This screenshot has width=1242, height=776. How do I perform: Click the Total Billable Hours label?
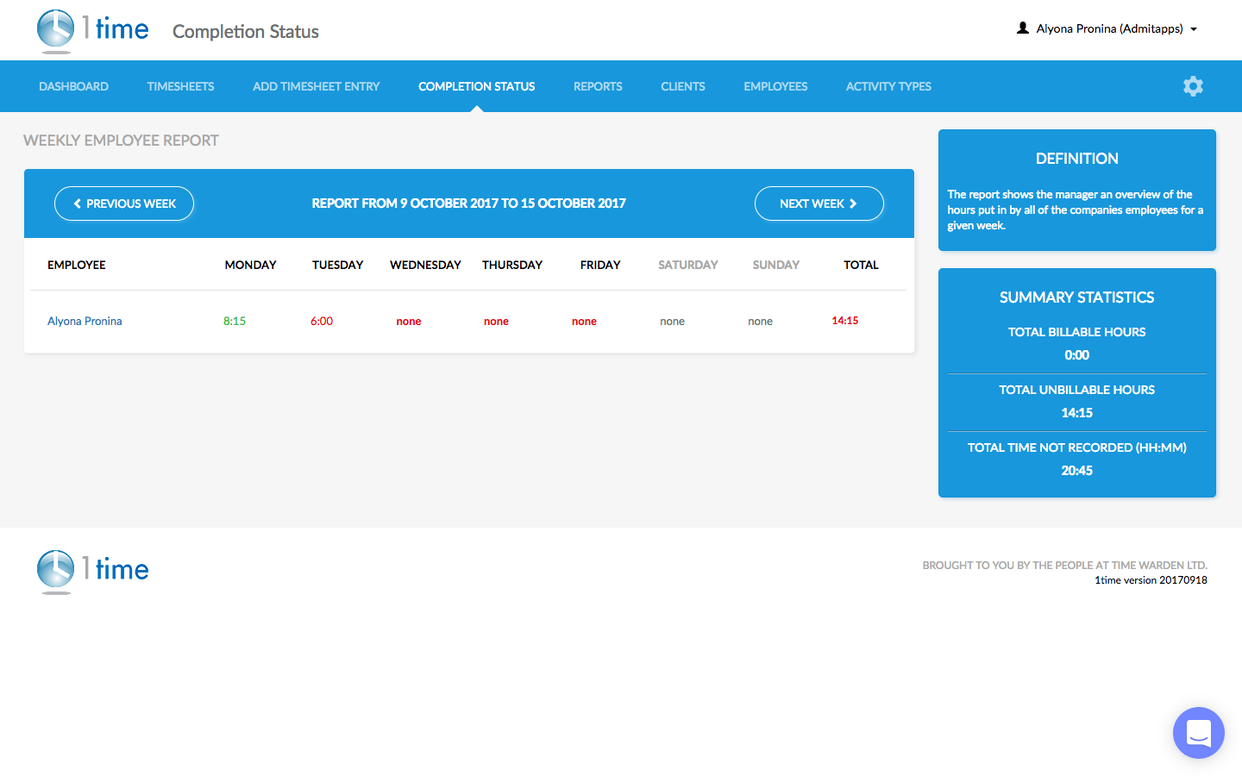click(x=1077, y=332)
